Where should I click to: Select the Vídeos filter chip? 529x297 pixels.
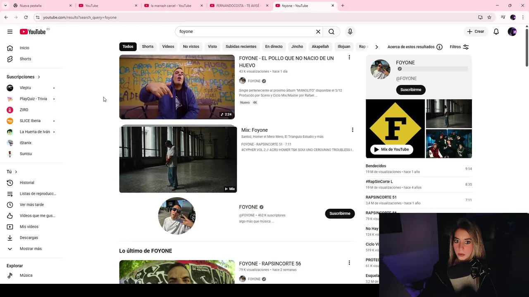[168, 47]
